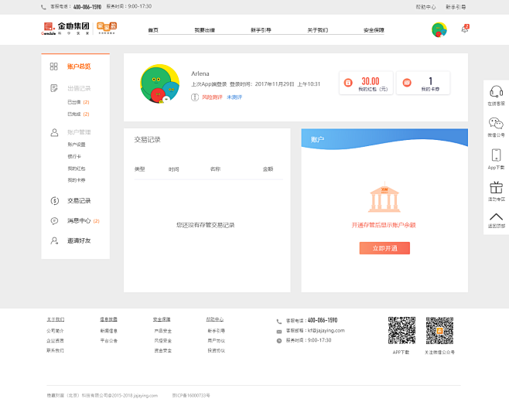Click the 微信公号 WeChat icon
This screenshot has height=409, width=509.
[x=496, y=124]
